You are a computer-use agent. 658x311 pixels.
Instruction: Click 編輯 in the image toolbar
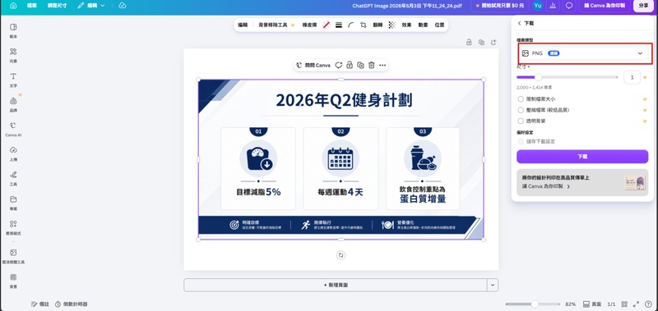coord(243,25)
